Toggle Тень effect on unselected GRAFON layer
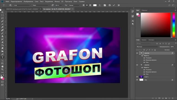This screenshot has height=100, width=177. pyautogui.click(x=144, y=74)
